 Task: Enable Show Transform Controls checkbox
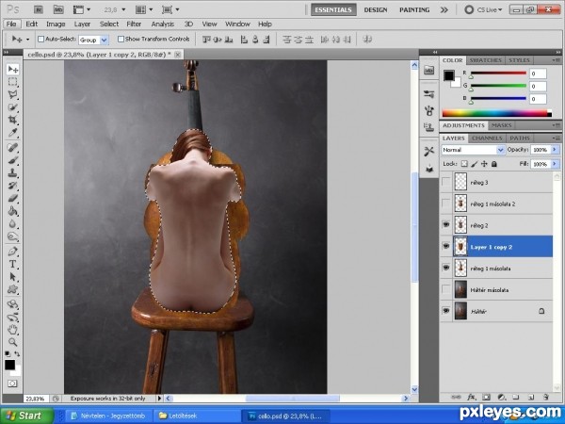(121, 39)
